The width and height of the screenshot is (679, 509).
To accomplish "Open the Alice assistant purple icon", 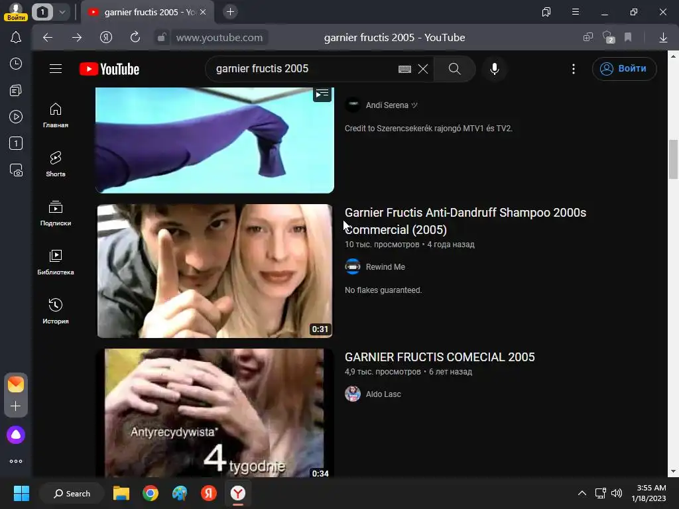I will (x=16, y=435).
